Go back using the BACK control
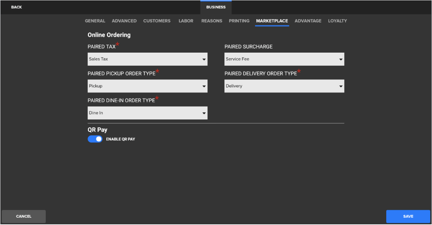Screen dimensions: 432x225 [x=16, y=7]
